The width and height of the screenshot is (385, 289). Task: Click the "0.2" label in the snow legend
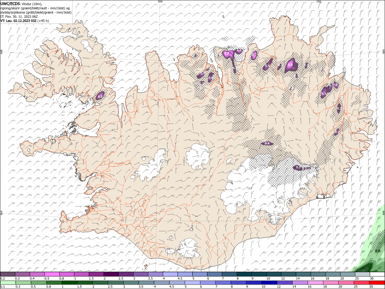(2, 278)
